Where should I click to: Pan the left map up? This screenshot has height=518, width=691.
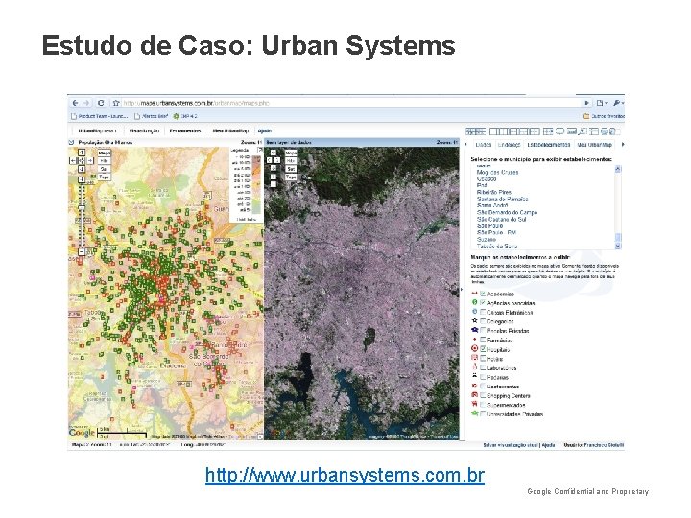tap(82, 153)
